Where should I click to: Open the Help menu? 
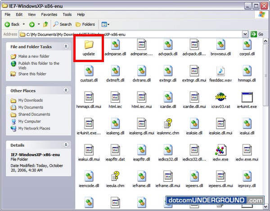[81, 14]
